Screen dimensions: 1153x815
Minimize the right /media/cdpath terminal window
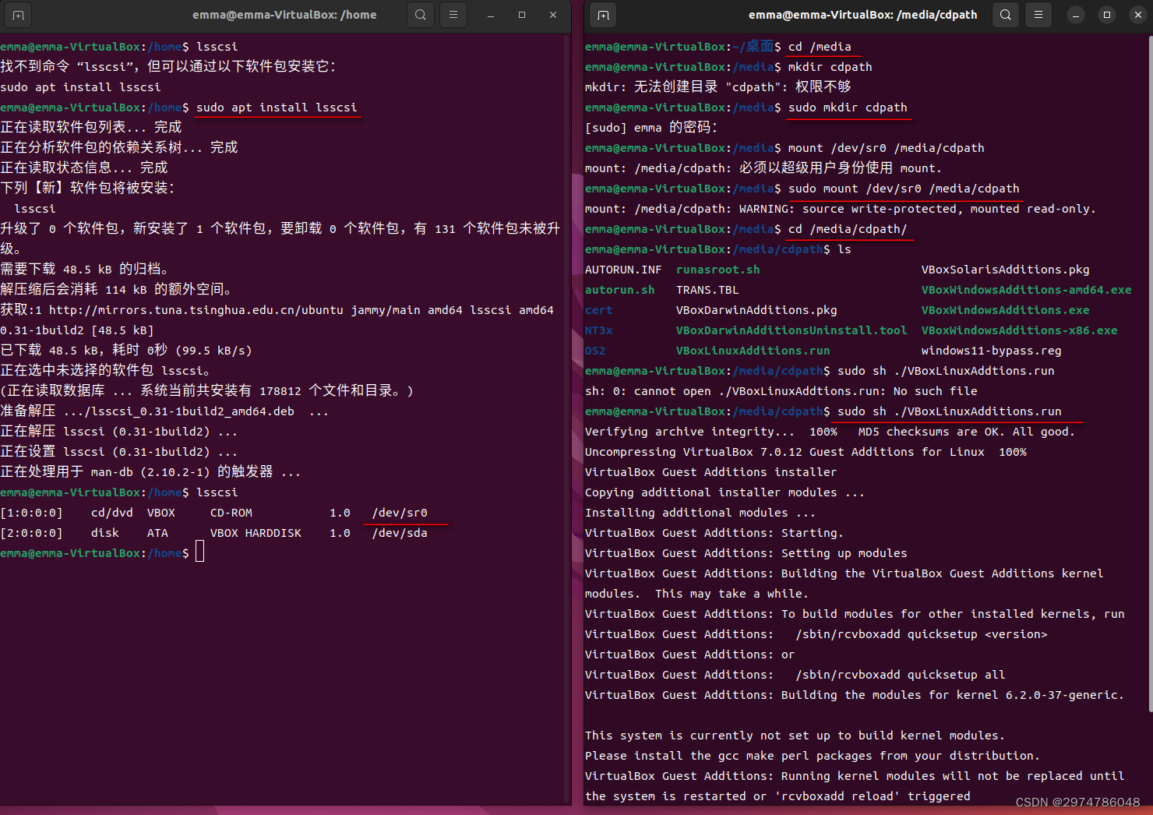tap(1076, 15)
